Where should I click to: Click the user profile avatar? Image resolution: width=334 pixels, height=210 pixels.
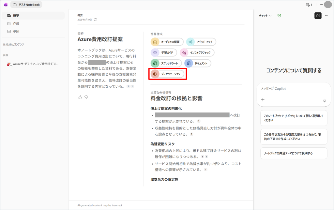pos(328,5)
